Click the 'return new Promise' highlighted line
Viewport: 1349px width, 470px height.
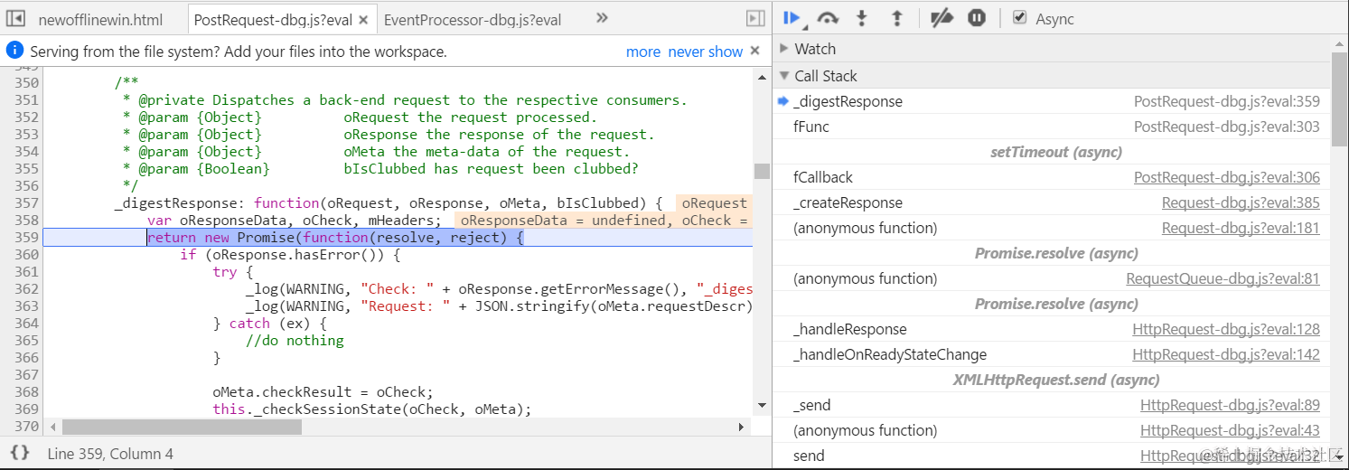pyautogui.click(x=335, y=238)
